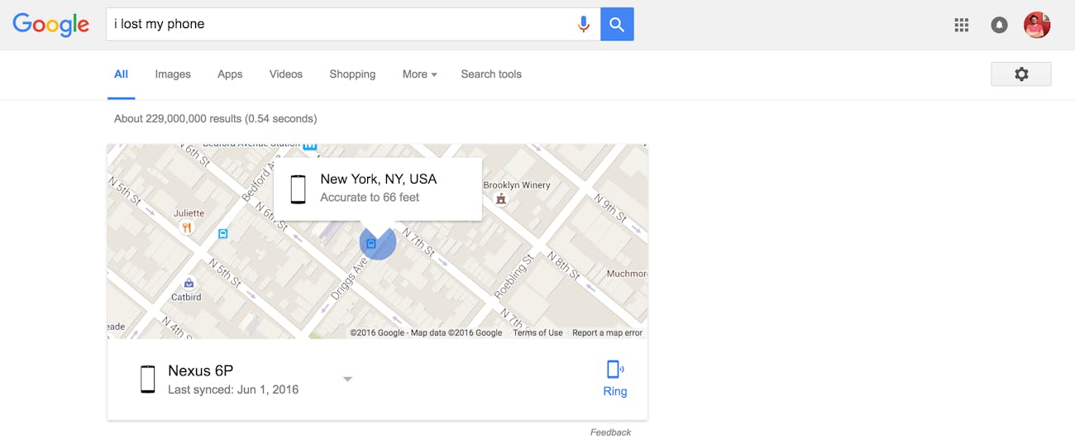This screenshot has width=1075, height=444.
Task: Switch to the All results tab
Action: coord(121,74)
